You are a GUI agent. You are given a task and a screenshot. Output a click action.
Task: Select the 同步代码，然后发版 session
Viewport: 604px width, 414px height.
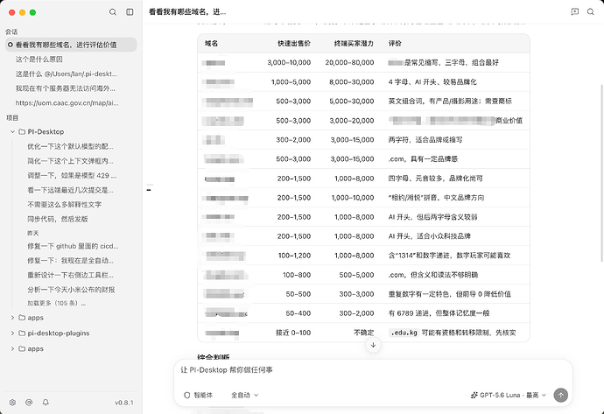coord(58,219)
